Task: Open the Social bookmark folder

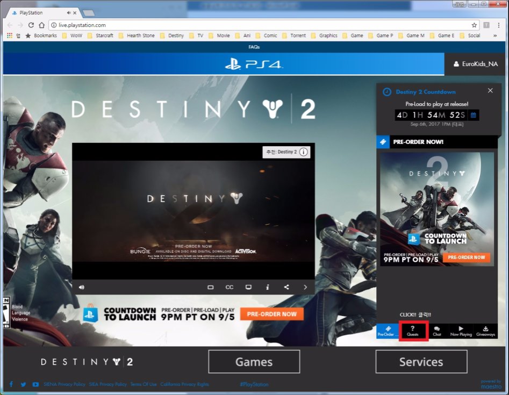Action: [470, 35]
